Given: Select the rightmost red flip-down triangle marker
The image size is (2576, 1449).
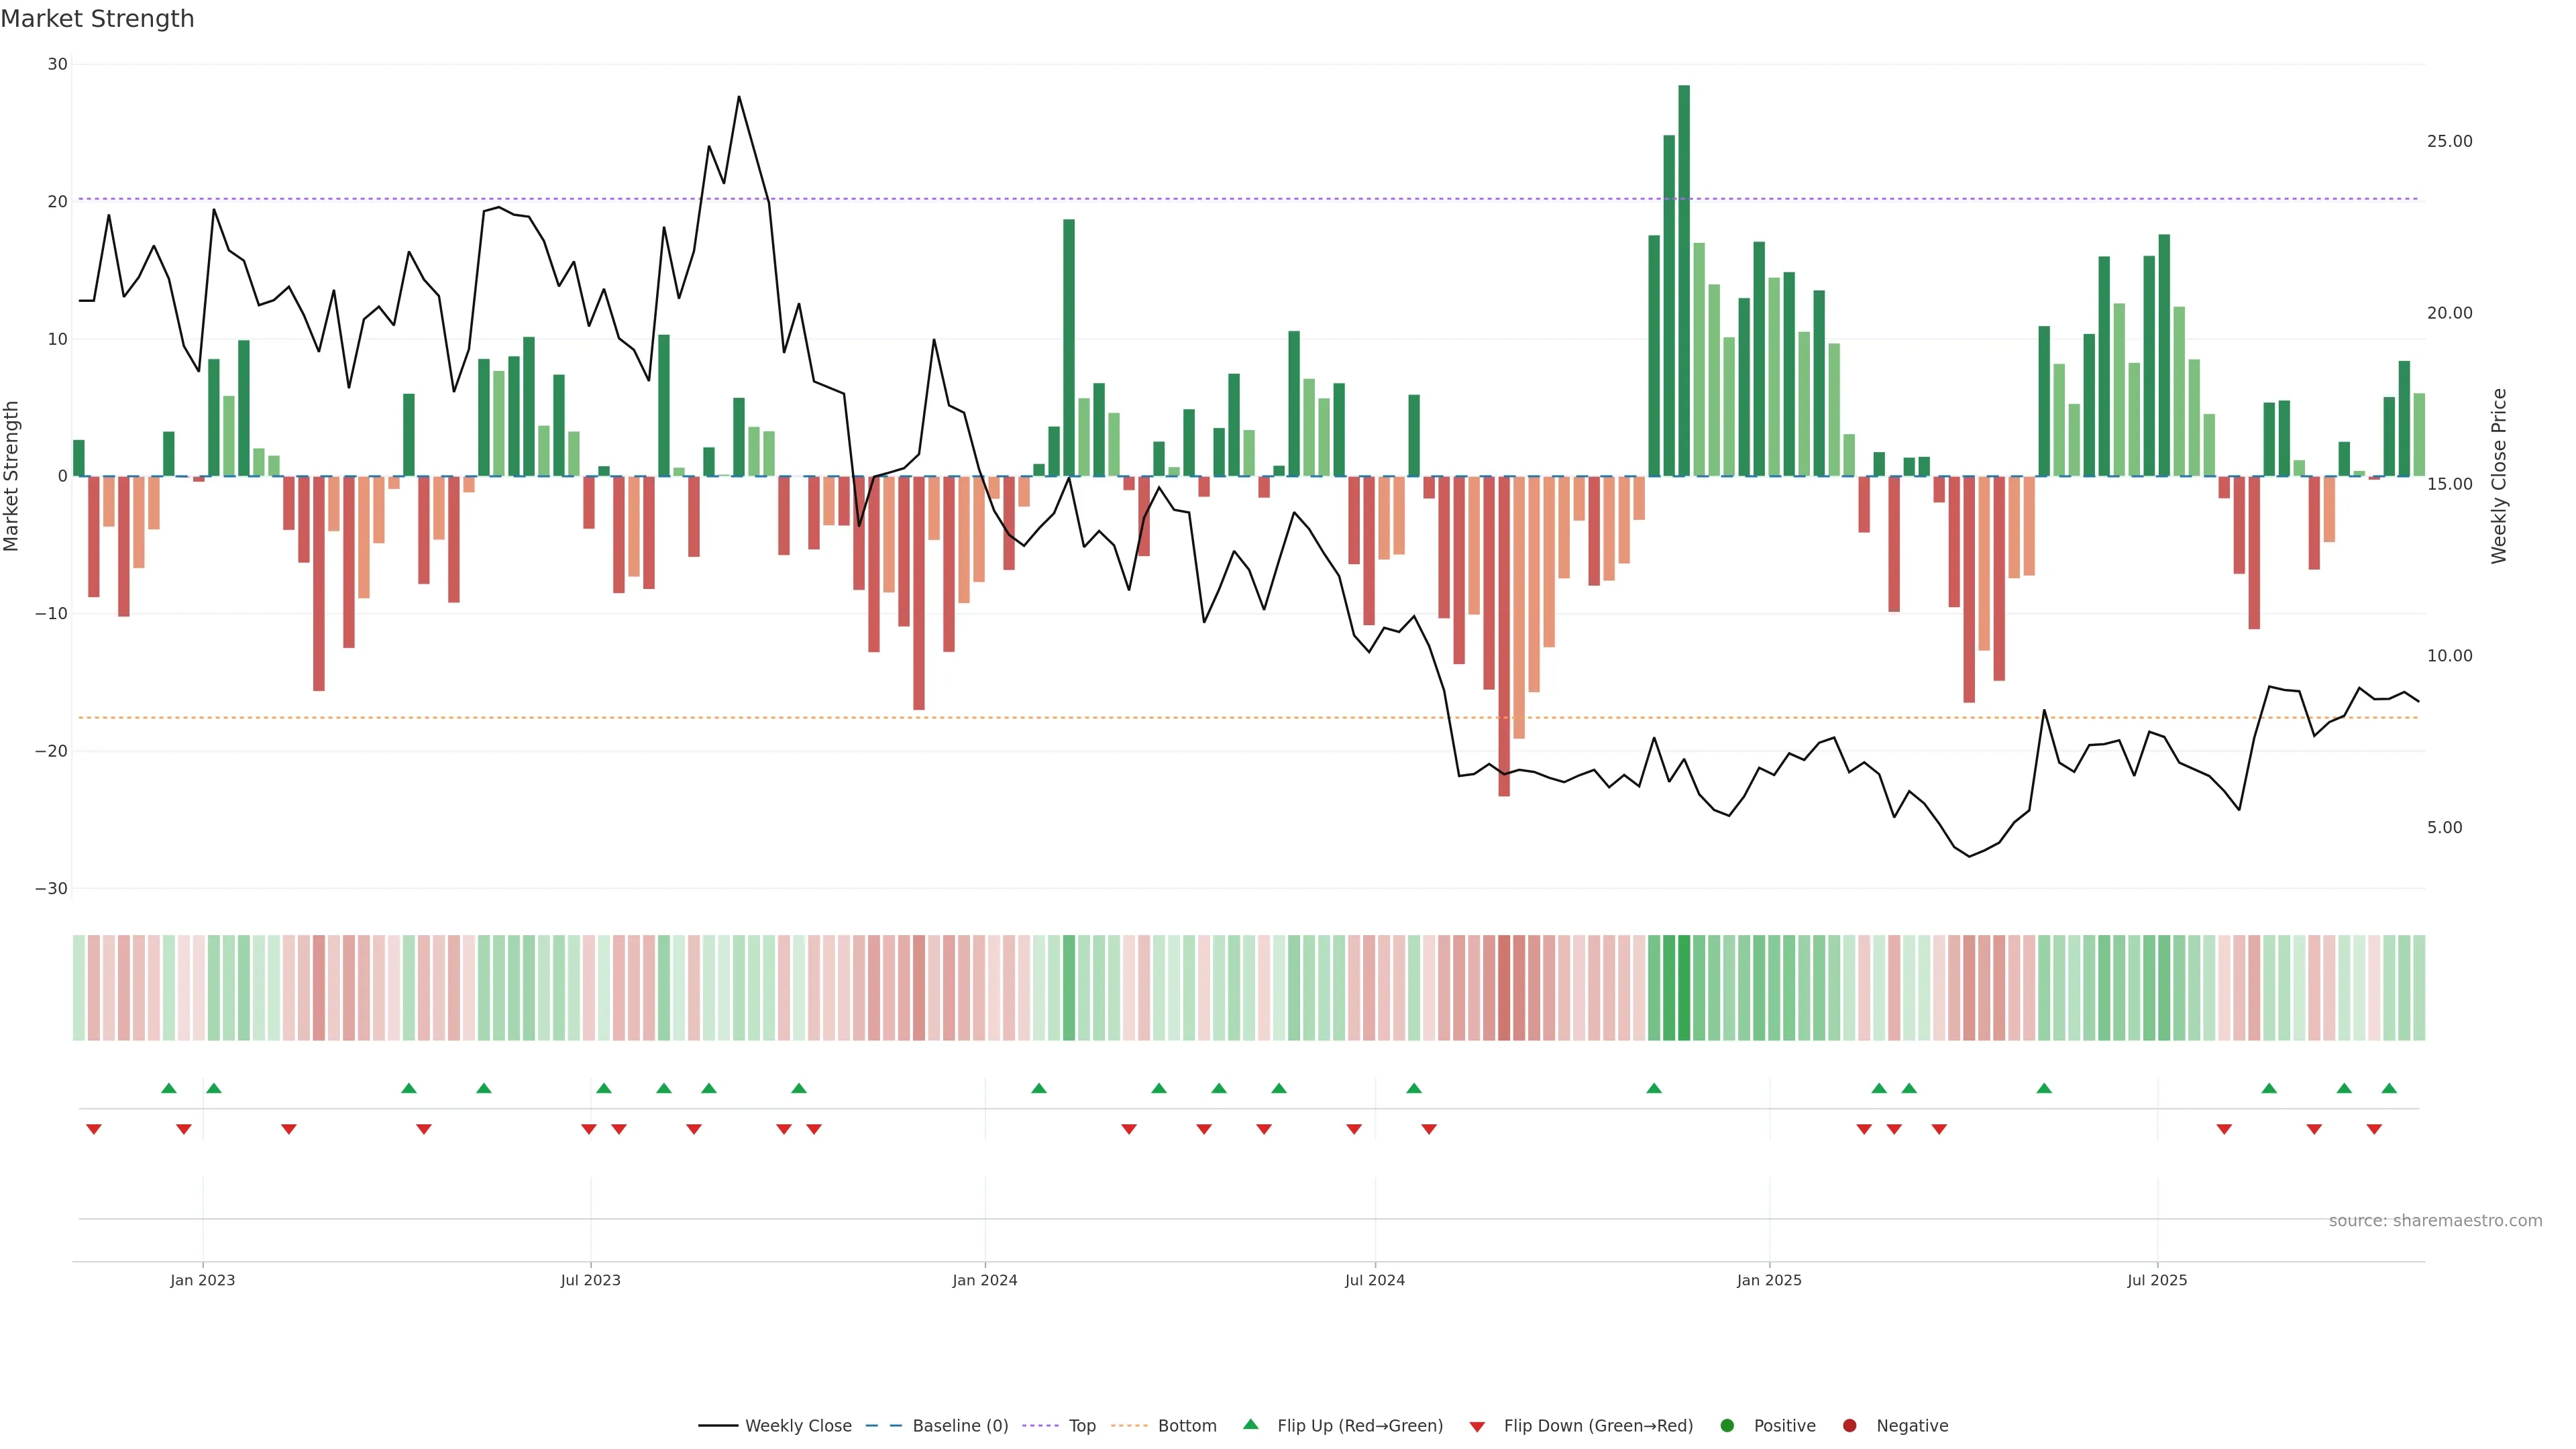Looking at the screenshot, I should click(2374, 1129).
